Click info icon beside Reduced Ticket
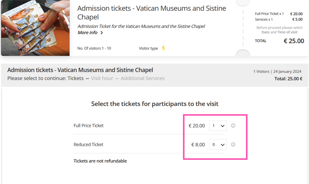Viewport: 309px width, 184px height. click(x=233, y=144)
